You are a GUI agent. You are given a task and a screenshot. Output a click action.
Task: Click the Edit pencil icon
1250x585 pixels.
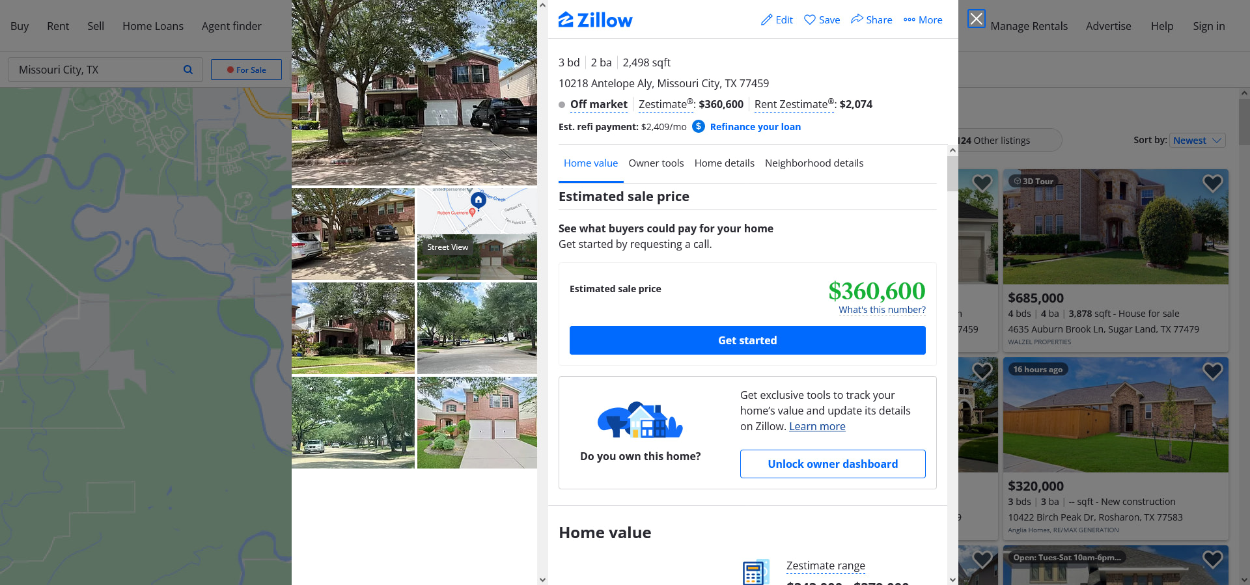click(767, 20)
